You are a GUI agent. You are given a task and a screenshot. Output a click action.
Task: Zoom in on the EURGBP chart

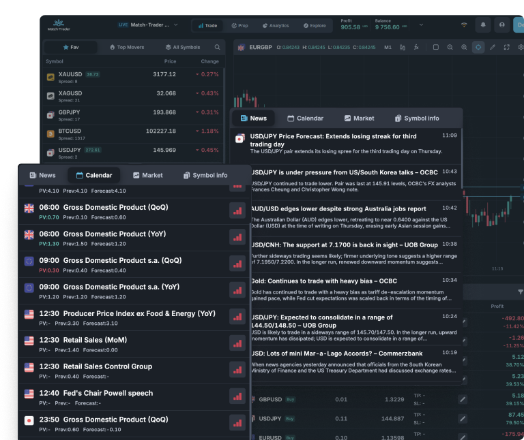coord(464,48)
